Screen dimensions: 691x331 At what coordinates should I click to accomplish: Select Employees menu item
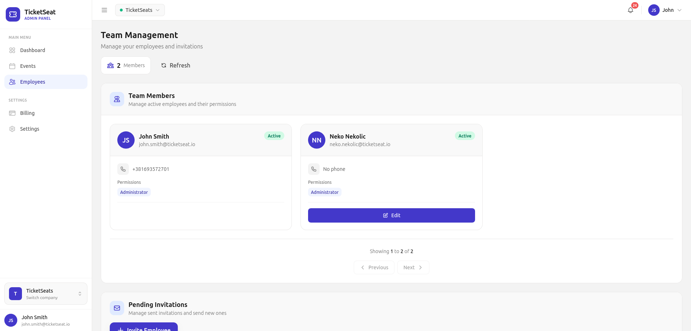point(46,82)
